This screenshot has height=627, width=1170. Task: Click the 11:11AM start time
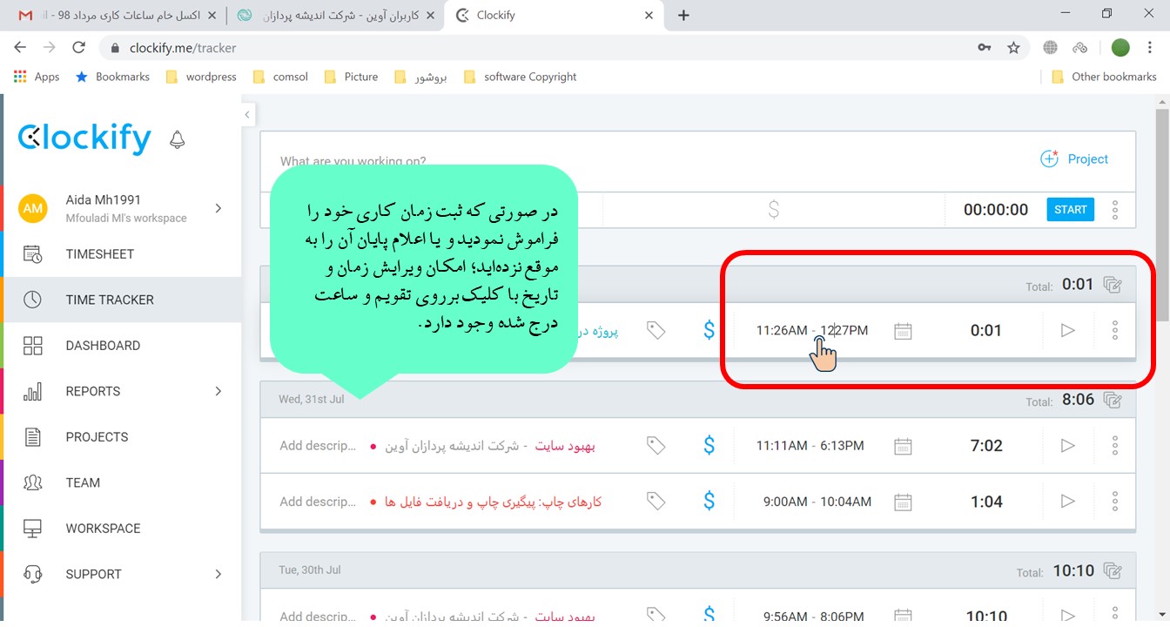point(782,446)
